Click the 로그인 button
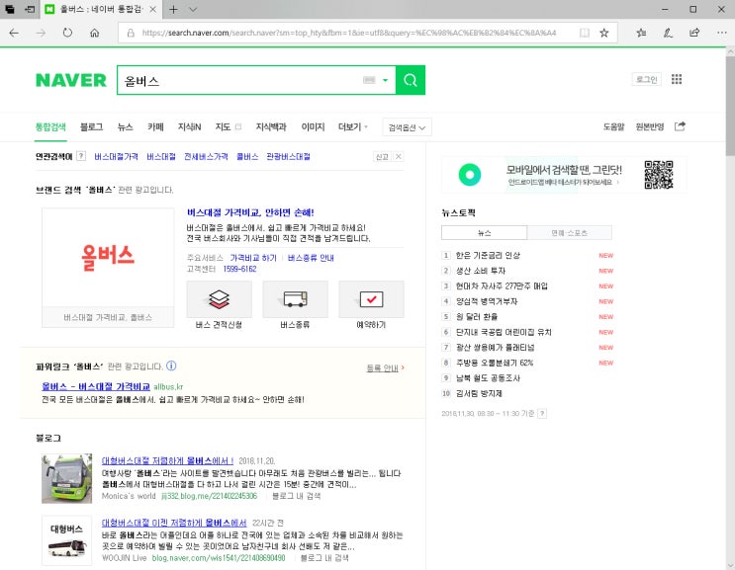 pyautogui.click(x=647, y=79)
